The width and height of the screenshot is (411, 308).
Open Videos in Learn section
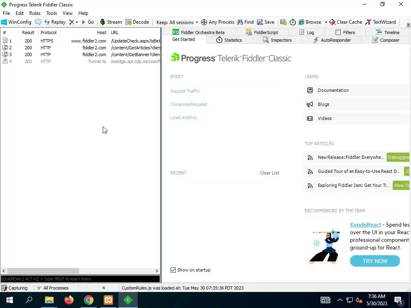[x=356, y=118]
